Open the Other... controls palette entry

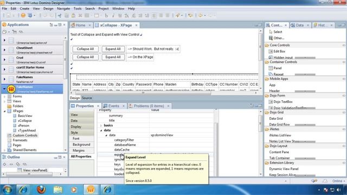click(277, 38)
